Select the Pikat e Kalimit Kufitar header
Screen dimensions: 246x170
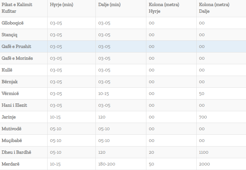pyautogui.click(x=17, y=8)
